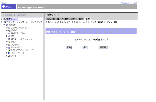Viewport: 156px width, 102px height.
Task: Click the アプリケーション node icon
Action: (x=9, y=28)
